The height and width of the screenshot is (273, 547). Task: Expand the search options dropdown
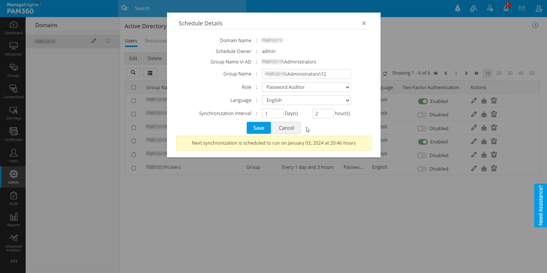[x=125, y=8]
